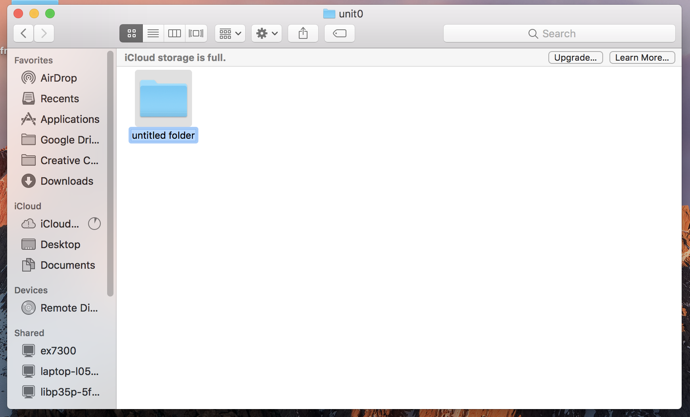Go back to previous folder
The image size is (690, 417).
(x=23, y=33)
